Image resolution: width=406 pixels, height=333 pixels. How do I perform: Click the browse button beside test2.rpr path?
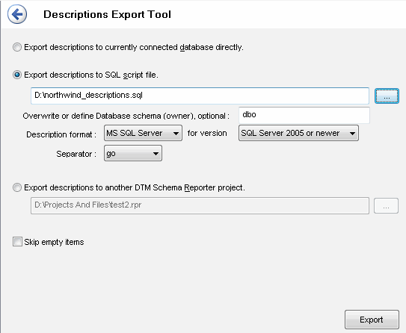pyautogui.click(x=386, y=206)
